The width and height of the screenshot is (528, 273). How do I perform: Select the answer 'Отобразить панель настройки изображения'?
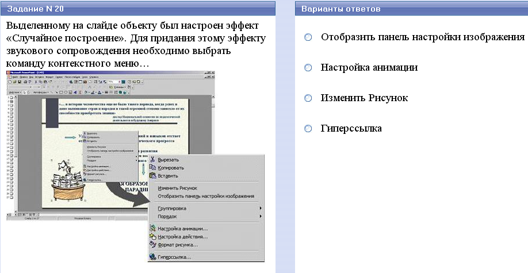point(308,37)
